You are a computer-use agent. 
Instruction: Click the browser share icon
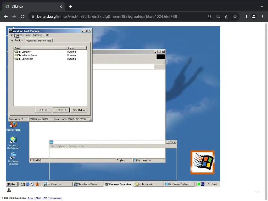click(227, 16)
